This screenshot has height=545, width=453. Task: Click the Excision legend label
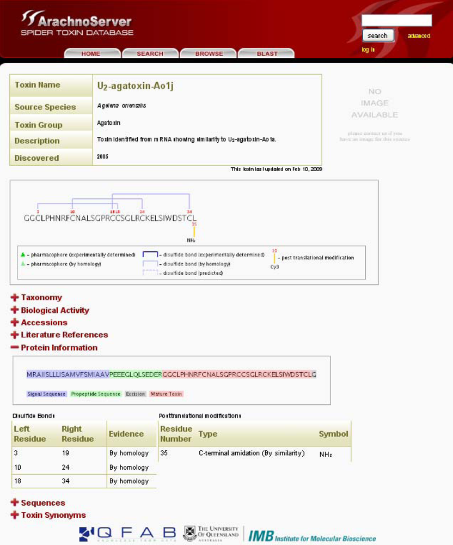coord(136,394)
